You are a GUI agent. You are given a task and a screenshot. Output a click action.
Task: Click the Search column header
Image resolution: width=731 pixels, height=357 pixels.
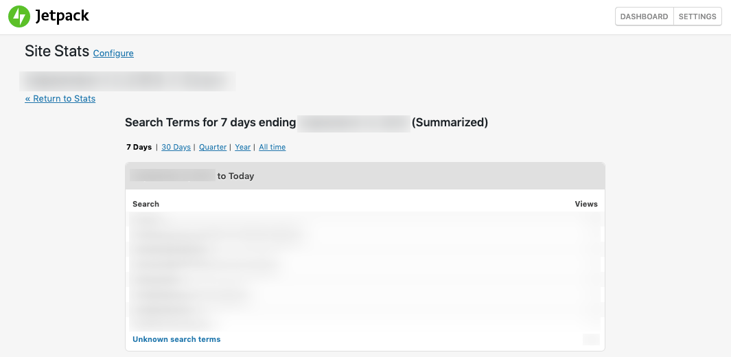(x=146, y=204)
